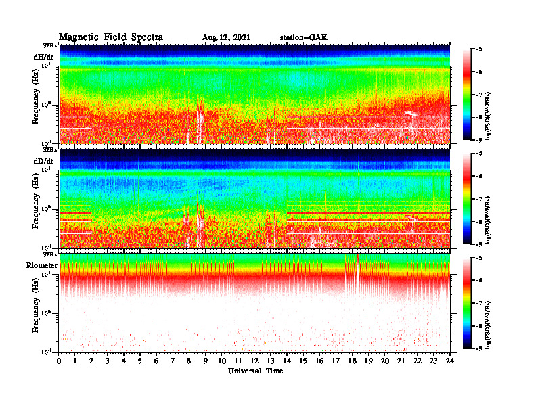This screenshot has width=536, height=414.
Task: Click hour '3' on the Universal Time axis
Action: pos(108,361)
